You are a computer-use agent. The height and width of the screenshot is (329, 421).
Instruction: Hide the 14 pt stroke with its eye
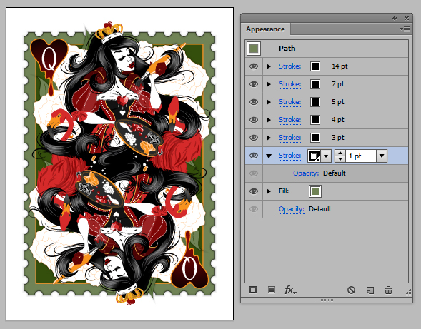point(254,66)
